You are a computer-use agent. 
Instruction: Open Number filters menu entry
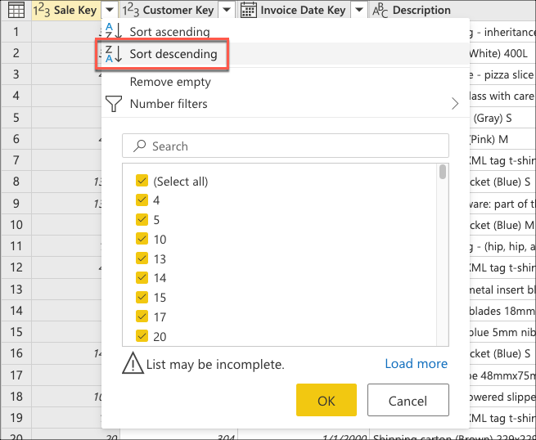click(286, 104)
